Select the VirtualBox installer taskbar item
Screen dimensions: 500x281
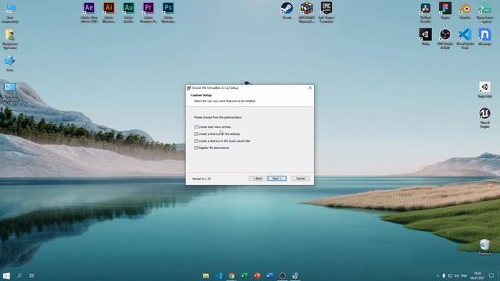[295, 276]
